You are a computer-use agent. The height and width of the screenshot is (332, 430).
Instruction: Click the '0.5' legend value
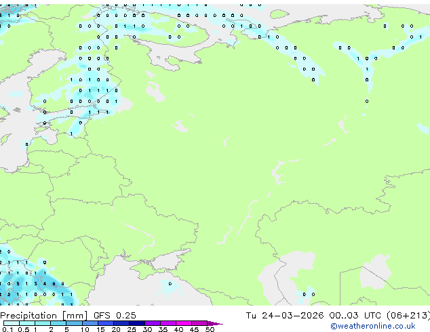pos(23,329)
